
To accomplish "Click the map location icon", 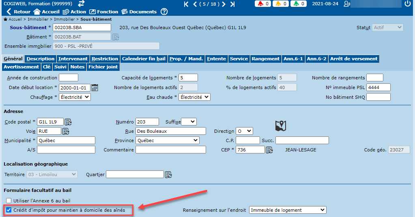I will [281, 126].
